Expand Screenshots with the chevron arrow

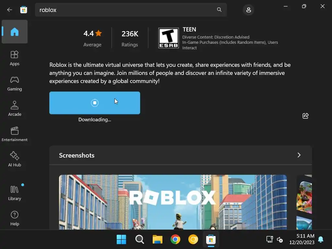pyautogui.click(x=299, y=155)
